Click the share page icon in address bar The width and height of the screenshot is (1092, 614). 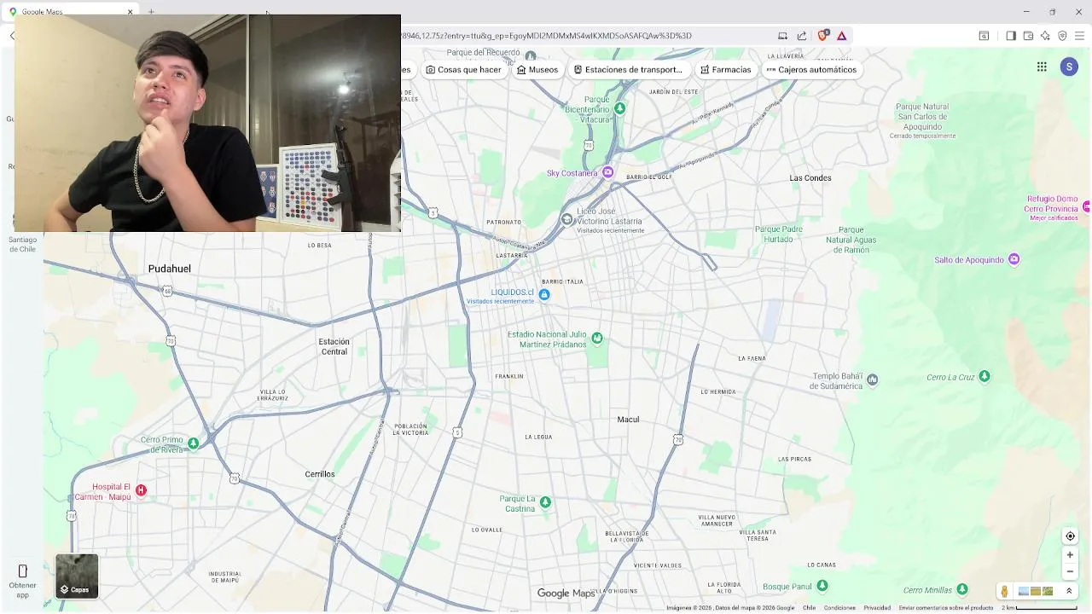[x=802, y=36]
